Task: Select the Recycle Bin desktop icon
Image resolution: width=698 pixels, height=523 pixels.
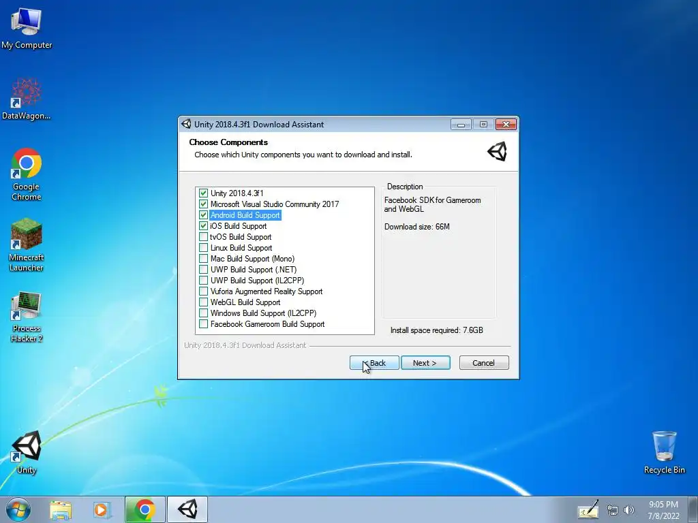Action: coord(664,452)
